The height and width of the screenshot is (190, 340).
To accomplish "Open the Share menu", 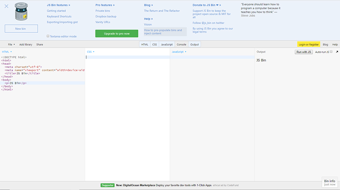I will 39,44.
